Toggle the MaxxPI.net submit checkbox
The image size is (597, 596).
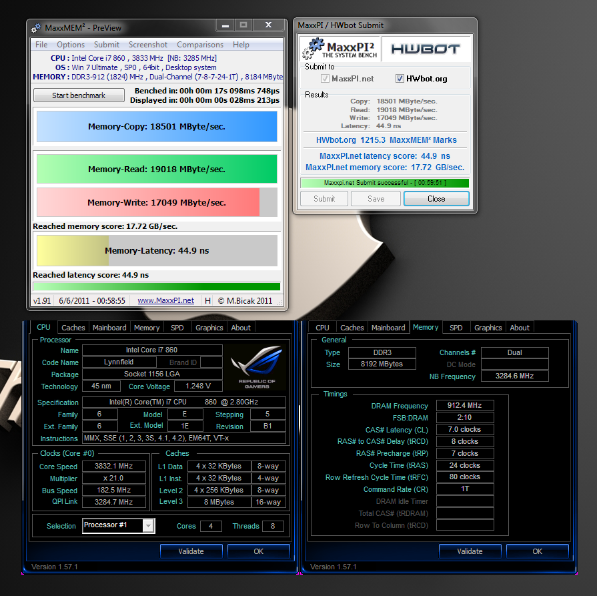[325, 79]
